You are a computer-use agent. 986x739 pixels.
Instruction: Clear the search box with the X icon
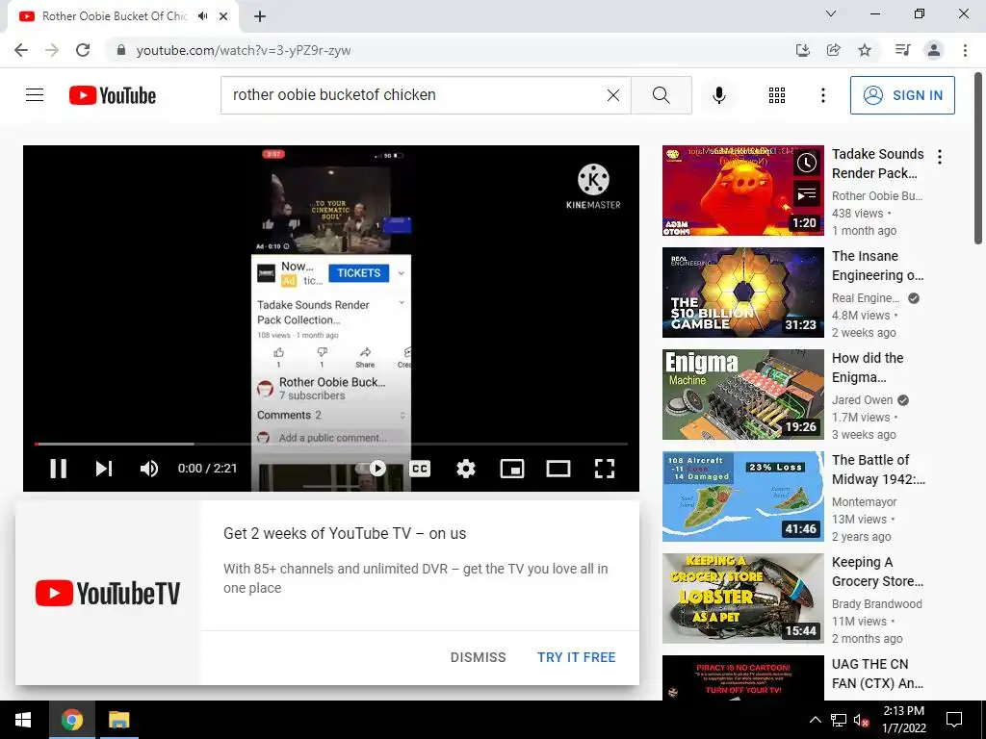[613, 95]
